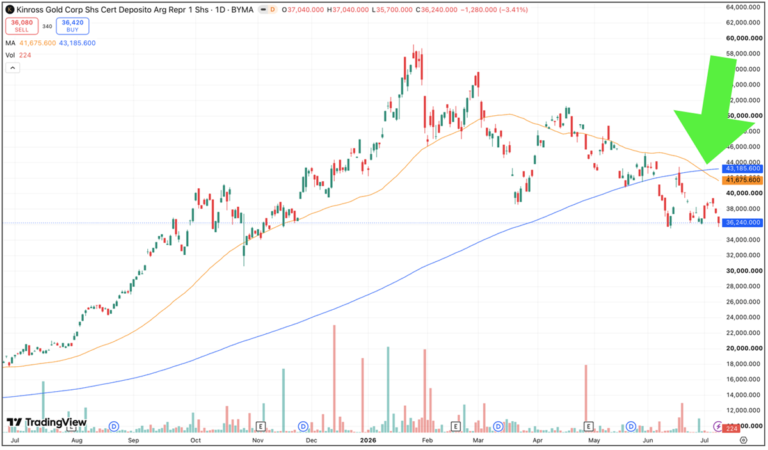Click the blue MA value 43,185.600 in legend
The image size is (768, 450).
(79, 43)
